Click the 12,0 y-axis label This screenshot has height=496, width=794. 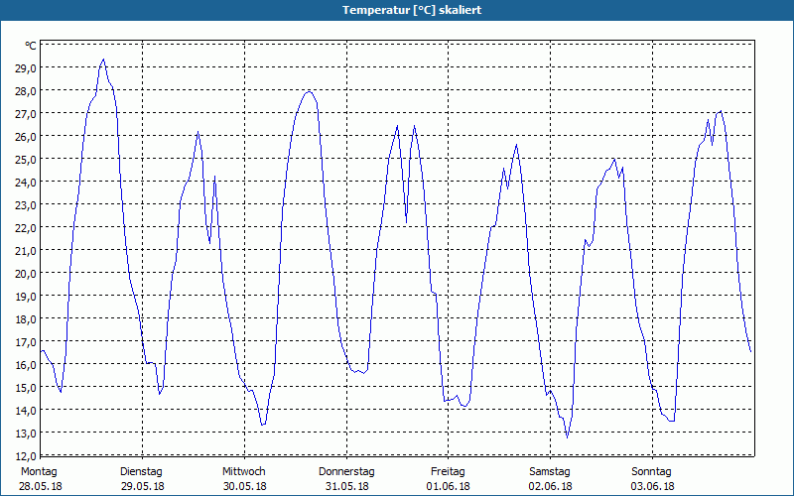(x=26, y=456)
